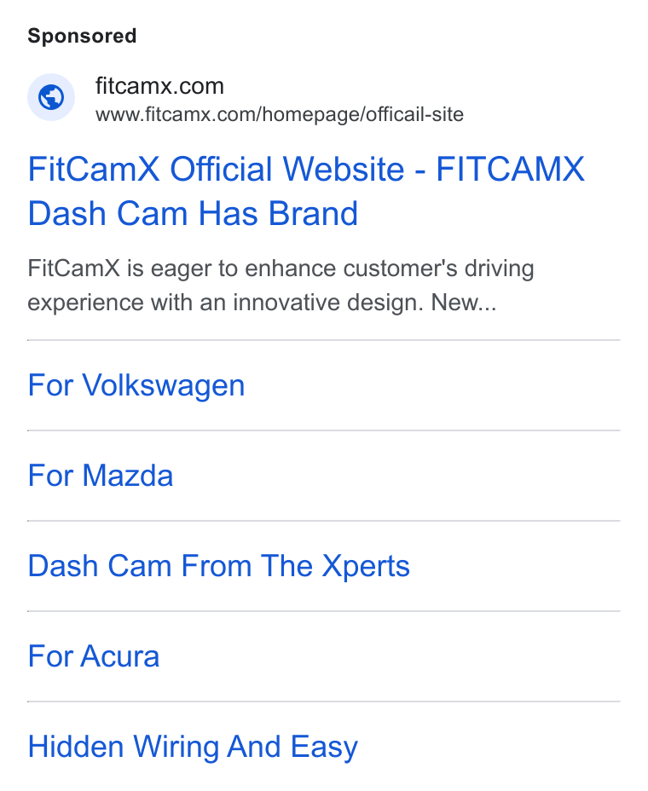Click the light blue circle around the globe

51,97
